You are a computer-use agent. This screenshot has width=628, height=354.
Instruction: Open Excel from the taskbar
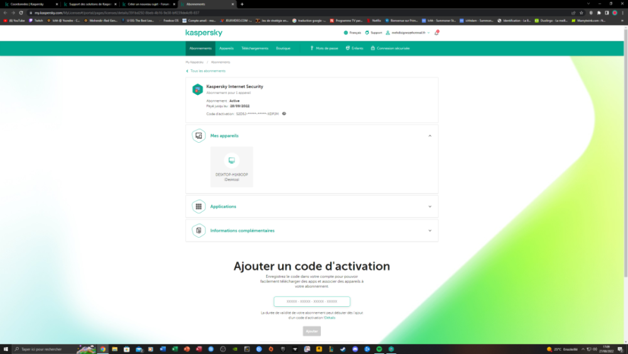[x=175, y=349]
